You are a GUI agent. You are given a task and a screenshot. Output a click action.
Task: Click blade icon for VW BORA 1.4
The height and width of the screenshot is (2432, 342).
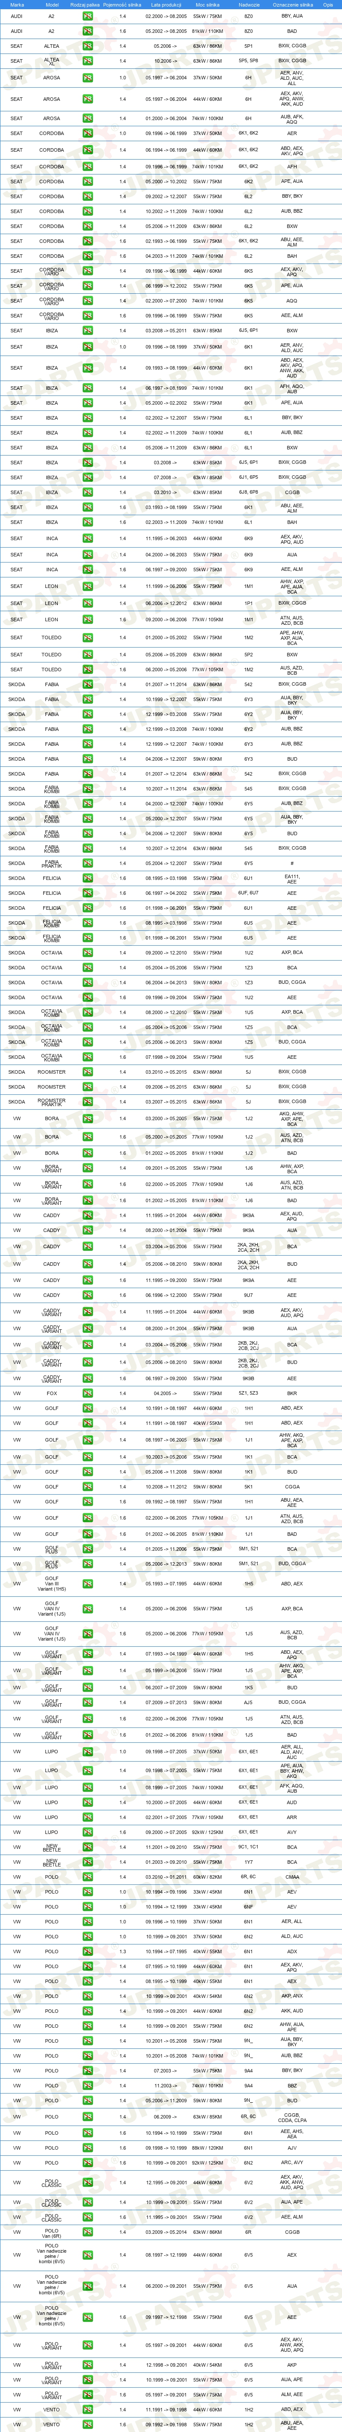click(x=87, y=1120)
